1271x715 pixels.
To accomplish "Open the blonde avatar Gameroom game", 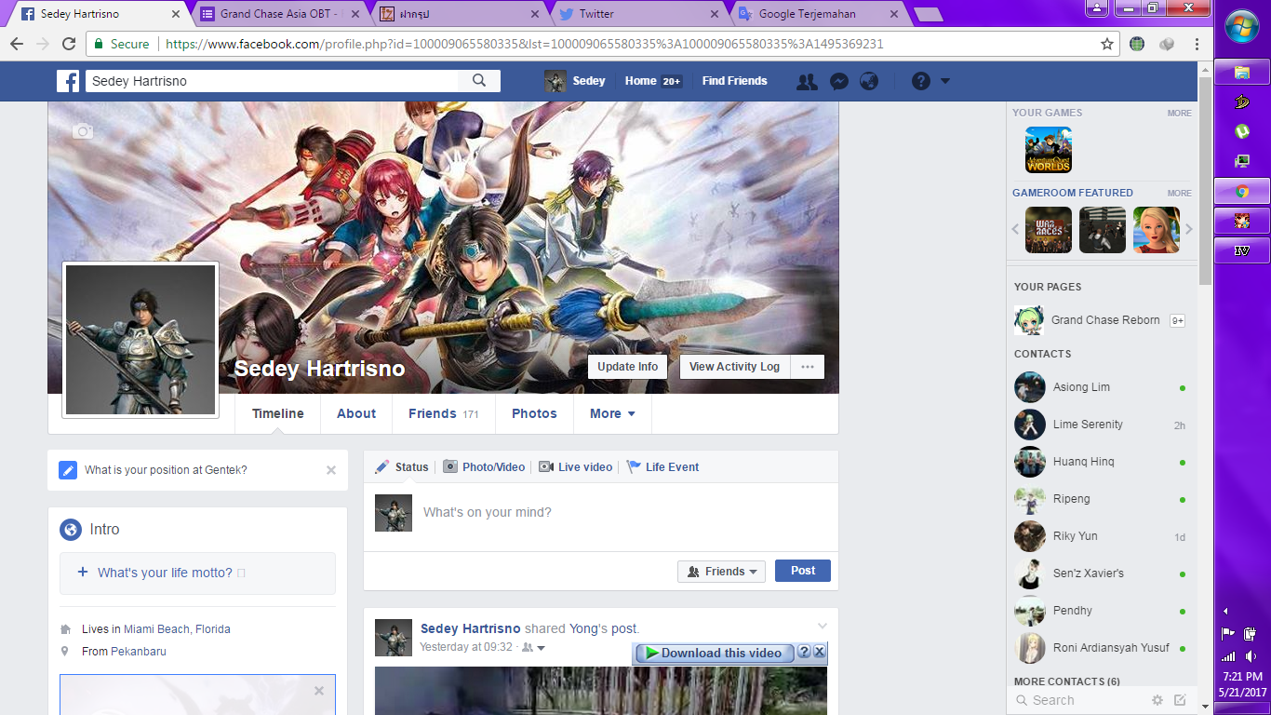I will [x=1157, y=230].
